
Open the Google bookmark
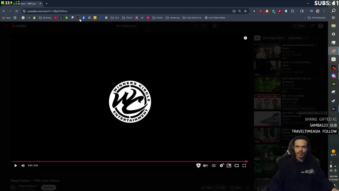pyautogui.click(x=23, y=18)
